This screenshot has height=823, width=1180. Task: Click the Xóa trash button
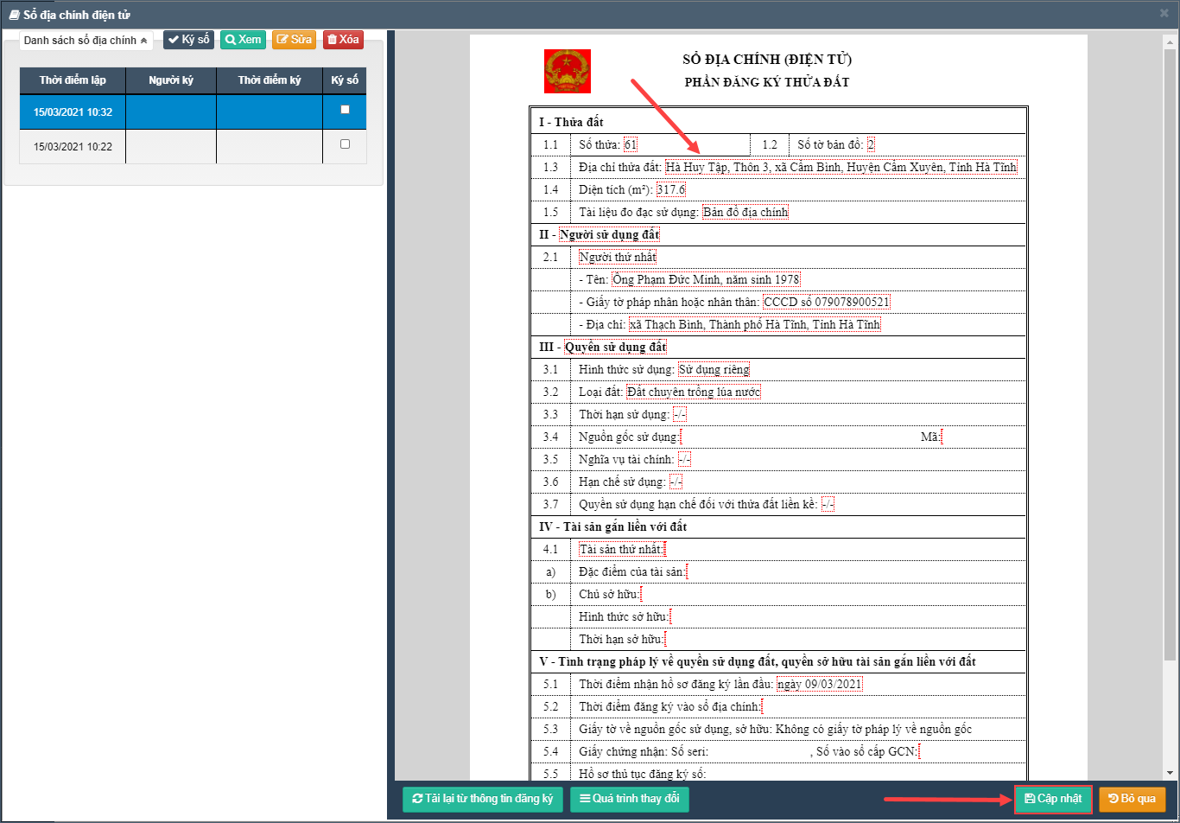343,40
